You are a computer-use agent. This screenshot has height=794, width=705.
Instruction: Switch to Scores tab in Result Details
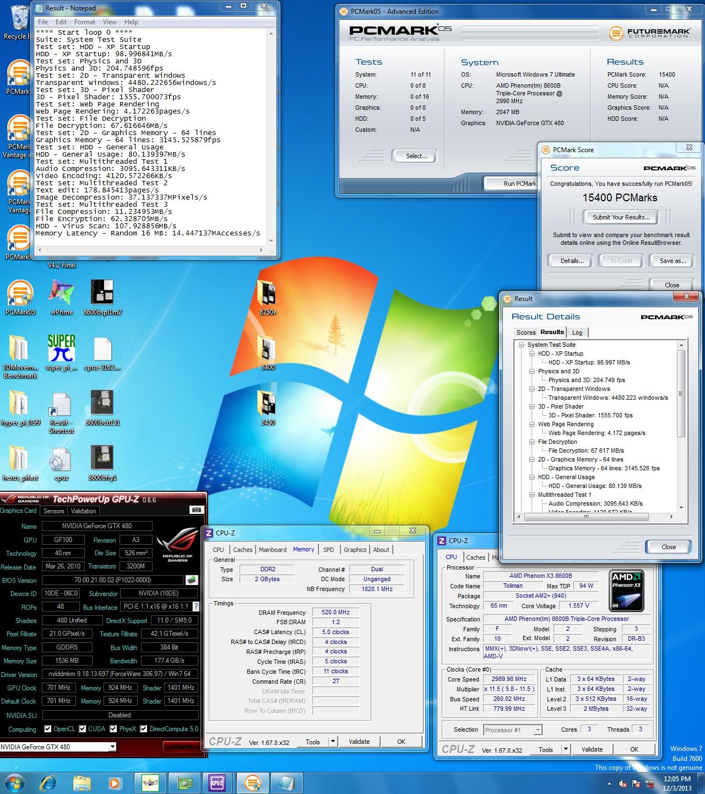526,332
